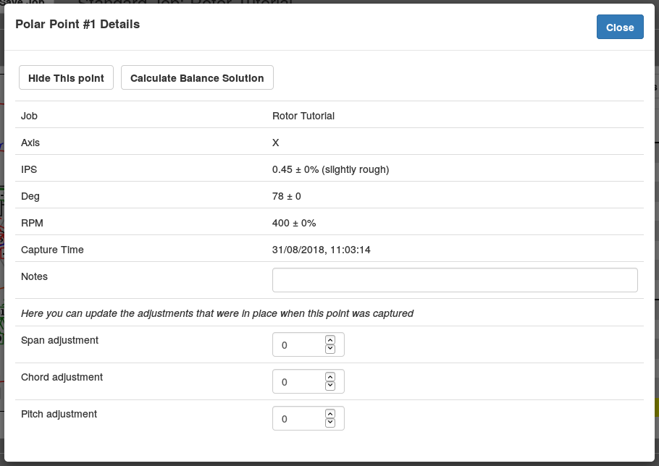Image resolution: width=659 pixels, height=466 pixels.
Task: Lower Pitch adjustment with down arrow
Action: [x=330, y=423]
